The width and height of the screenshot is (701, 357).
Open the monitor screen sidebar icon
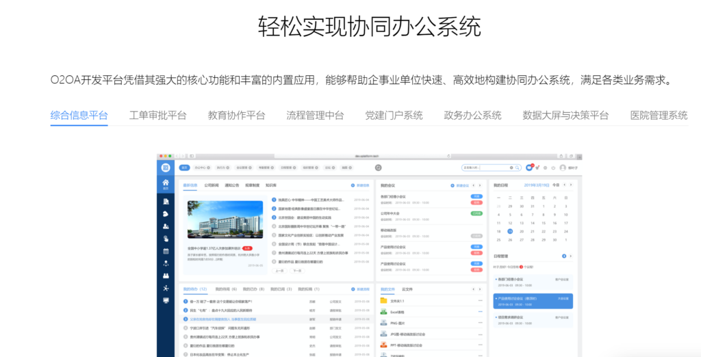pos(166,300)
